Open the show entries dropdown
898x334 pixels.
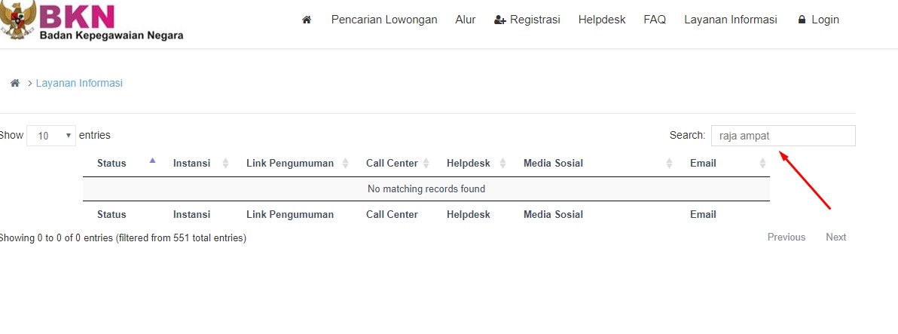51,136
